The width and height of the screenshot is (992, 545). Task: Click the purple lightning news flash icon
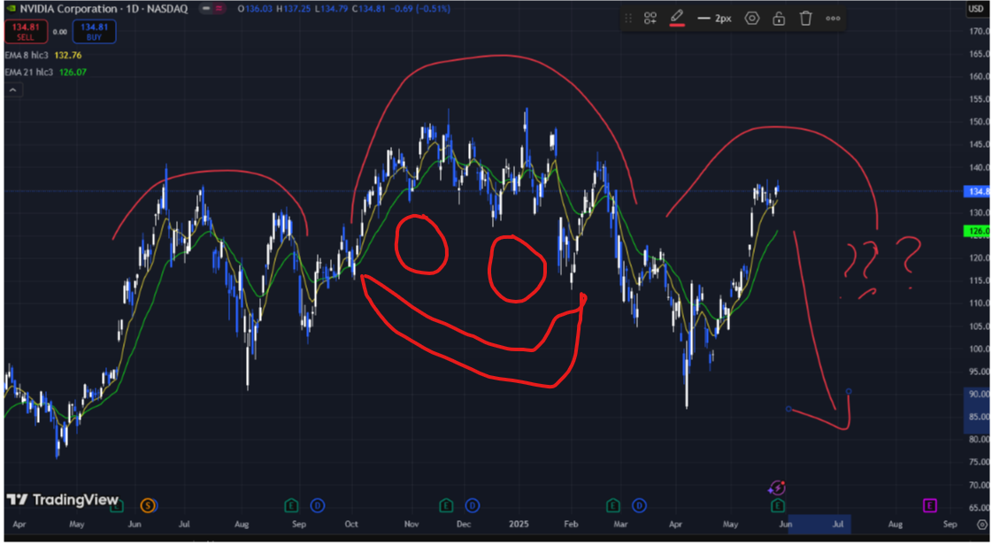coord(777,488)
